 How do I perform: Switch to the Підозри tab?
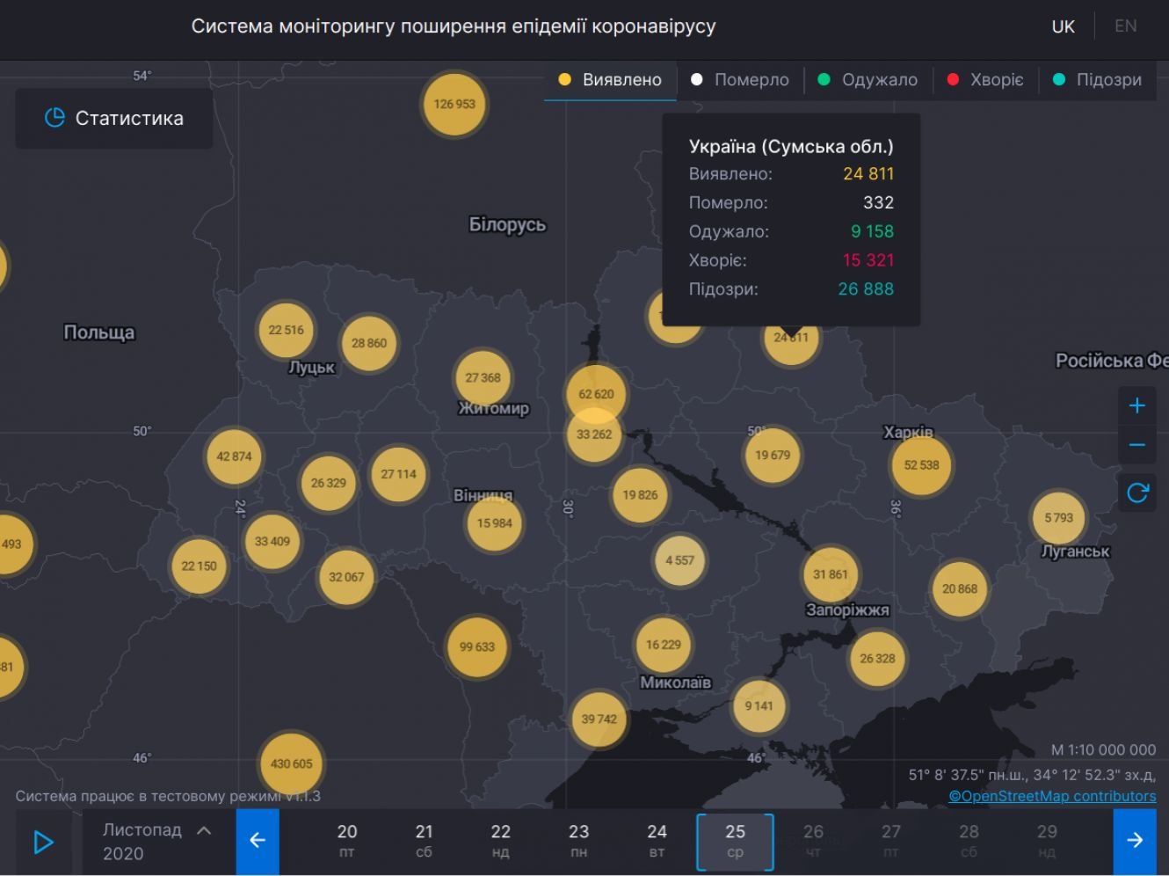[x=1097, y=80]
